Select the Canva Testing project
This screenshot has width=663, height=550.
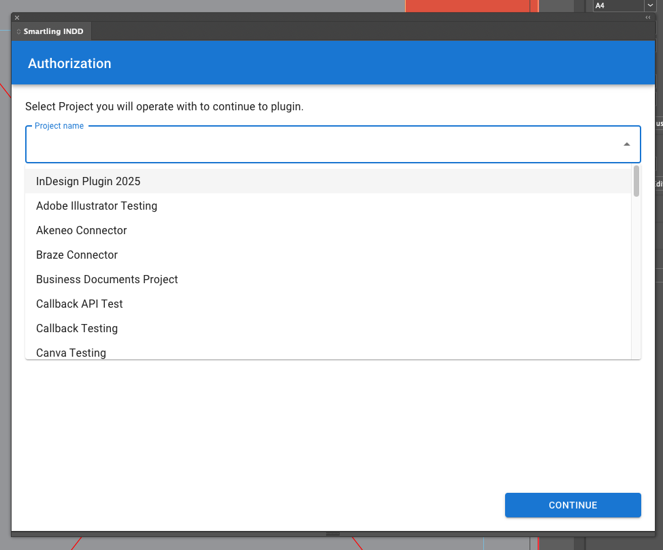(328, 351)
